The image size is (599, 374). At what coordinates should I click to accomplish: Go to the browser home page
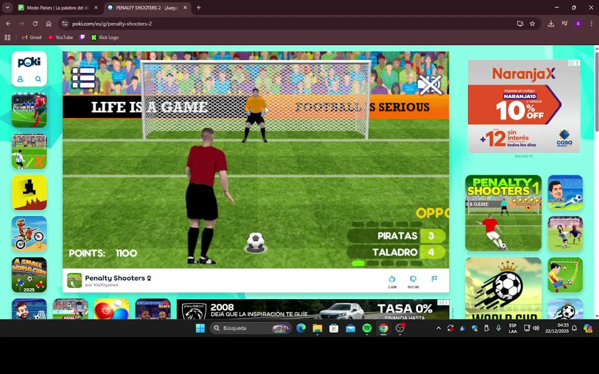(48, 24)
